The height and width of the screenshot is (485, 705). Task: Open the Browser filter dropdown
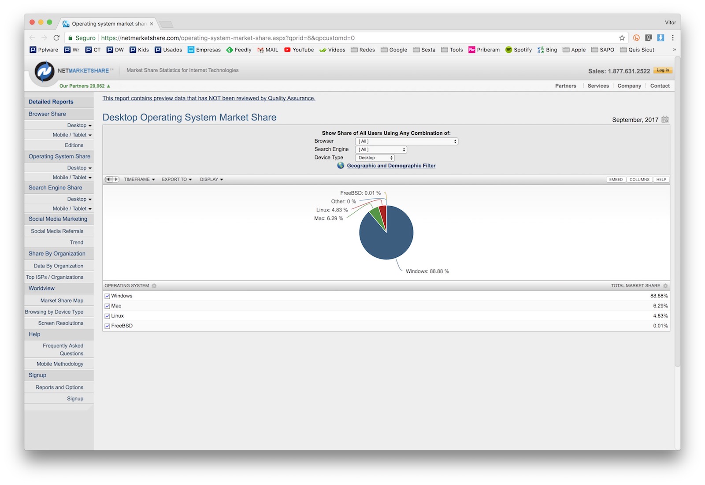coord(406,141)
